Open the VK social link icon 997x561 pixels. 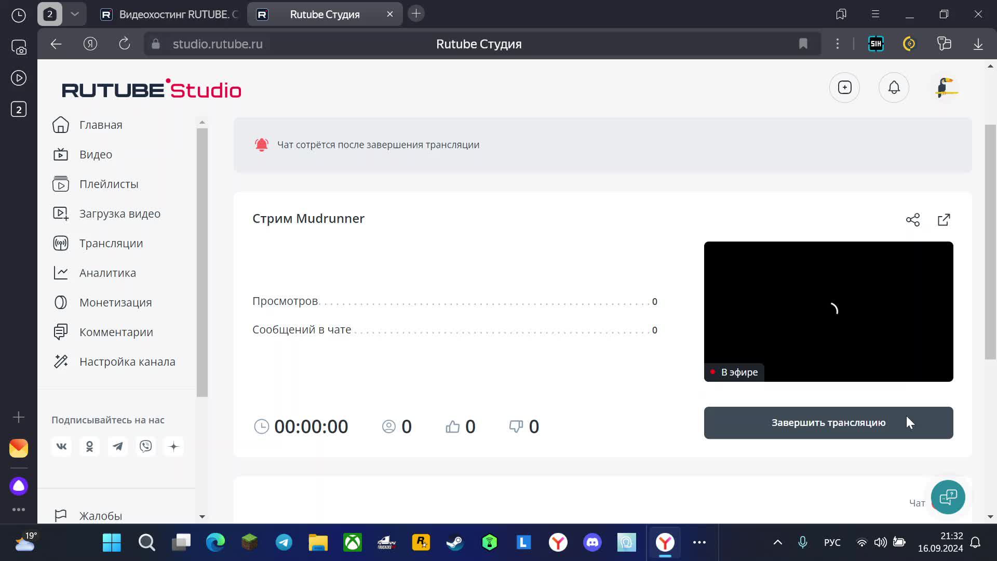(61, 446)
